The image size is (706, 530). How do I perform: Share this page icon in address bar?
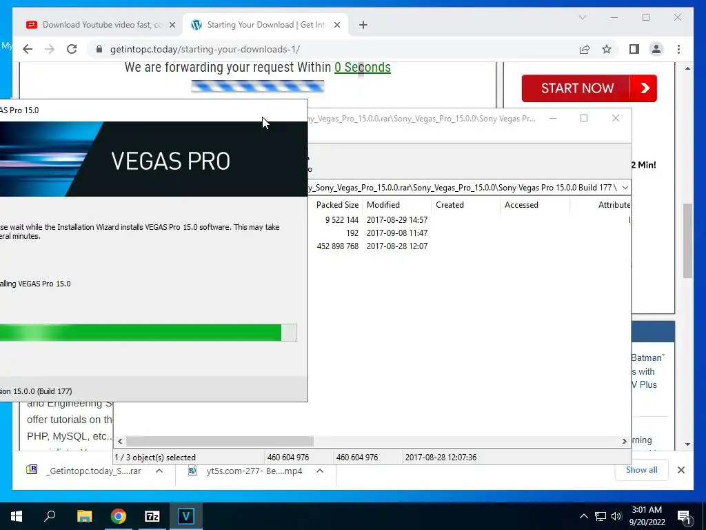click(x=585, y=49)
